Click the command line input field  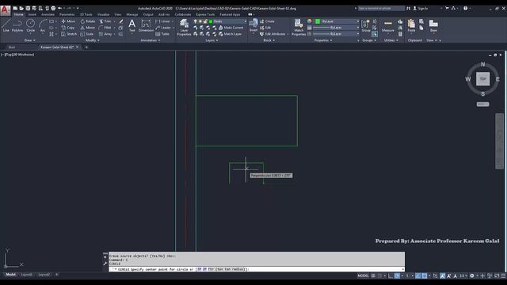point(257,269)
